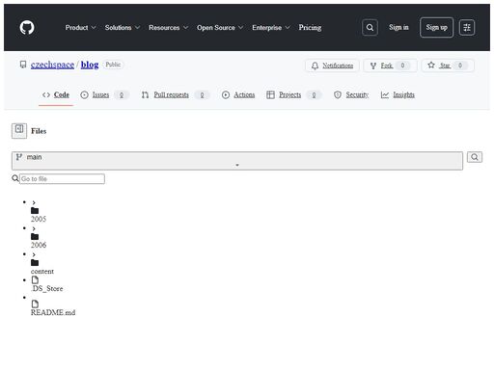This screenshot has width=494, height=370.
Task: Open the GitHub homepage logo
Action: (27, 27)
